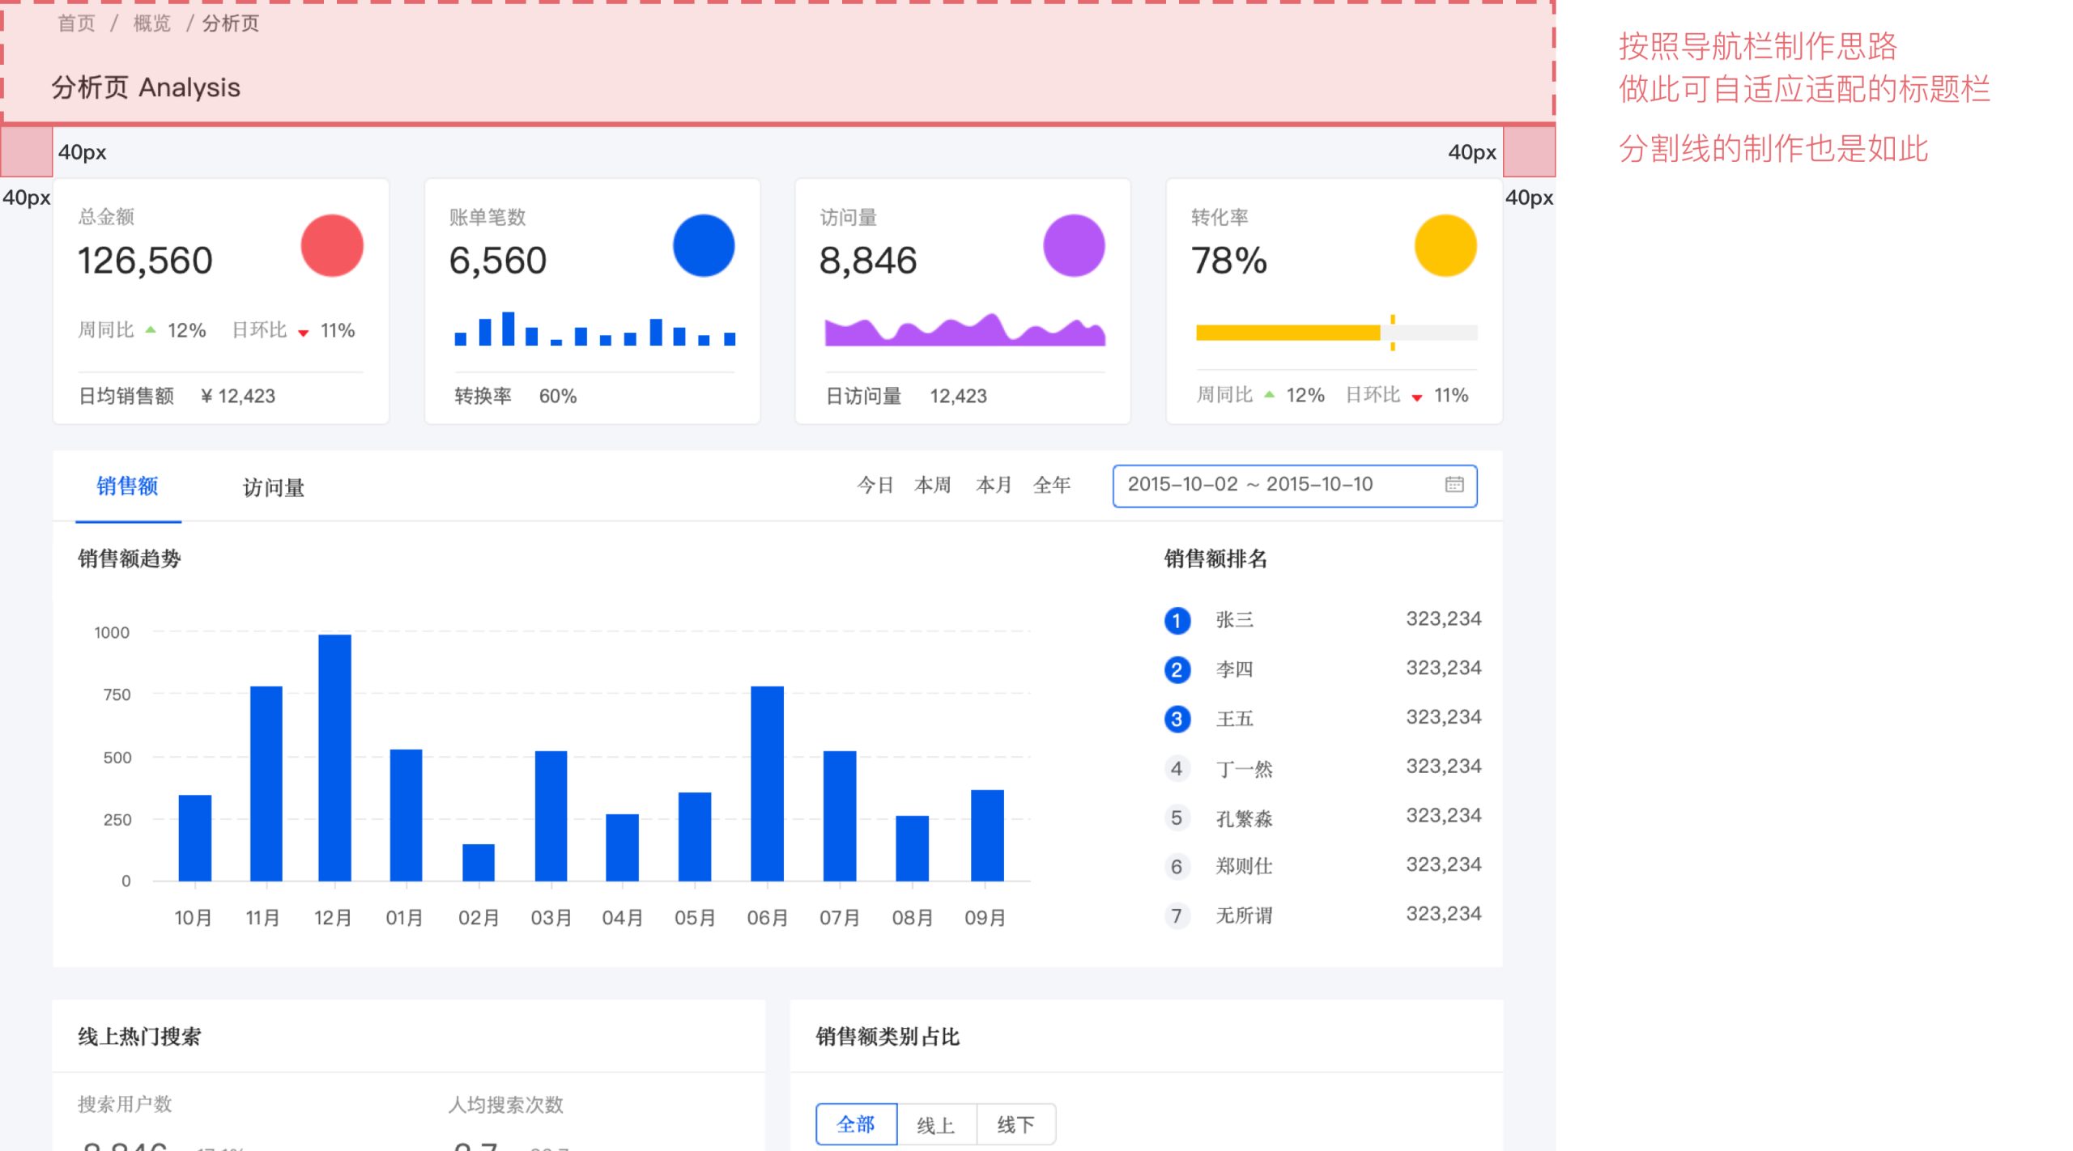Click the 搜索用户数 label
Screen dimensions: 2073x1151
point(125,1104)
